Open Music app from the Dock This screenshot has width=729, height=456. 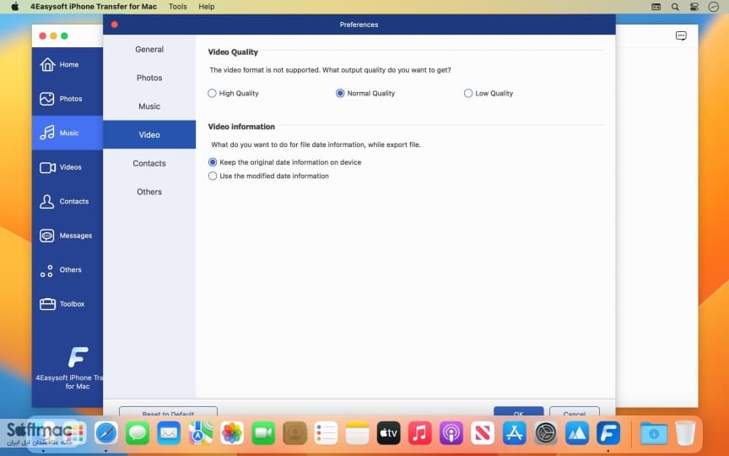[420, 433]
